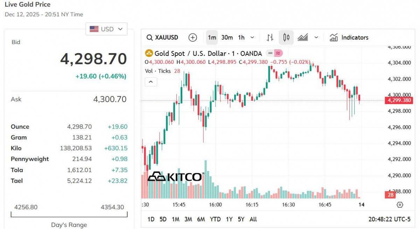Select the Bars chart style icon
The image size is (420, 229).
click(x=270, y=37)
